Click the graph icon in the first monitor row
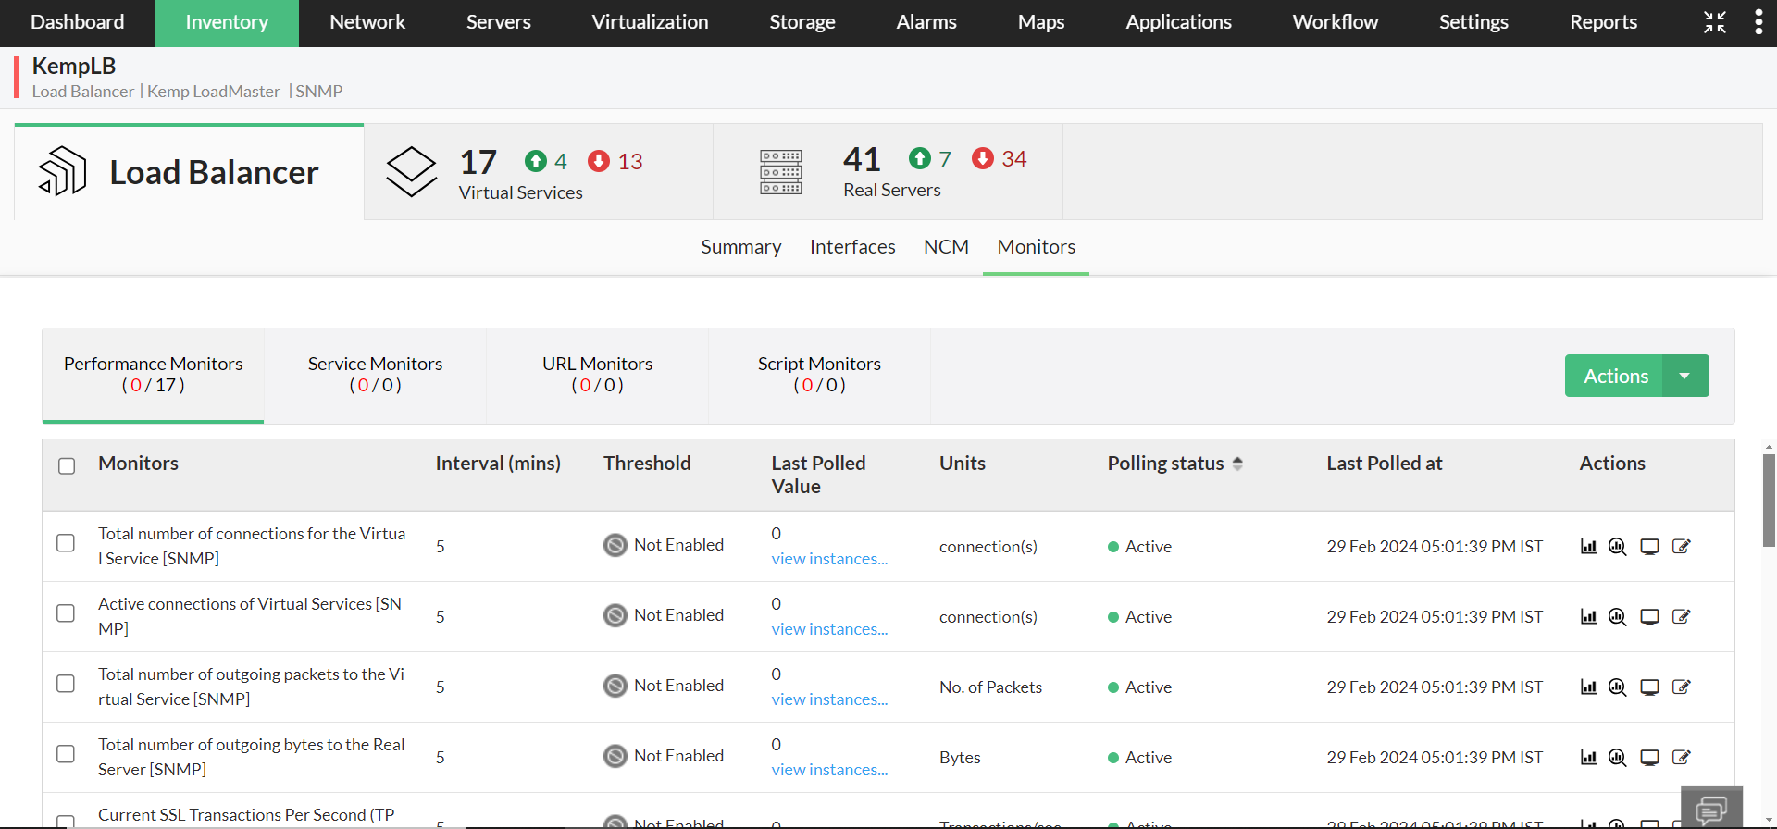The width and height of the screenshot is (1777, 829). pos(1588,547)
